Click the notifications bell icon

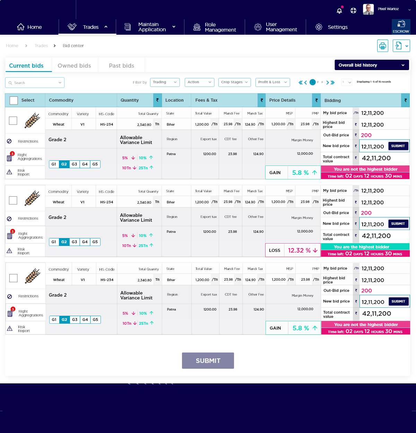tap(339, 10)
